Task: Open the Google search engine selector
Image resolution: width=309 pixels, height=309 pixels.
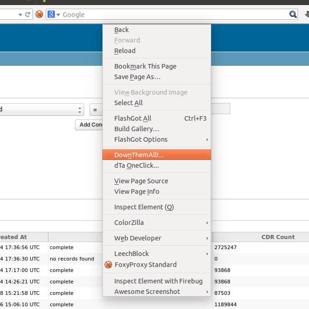Action: point(53,14)
